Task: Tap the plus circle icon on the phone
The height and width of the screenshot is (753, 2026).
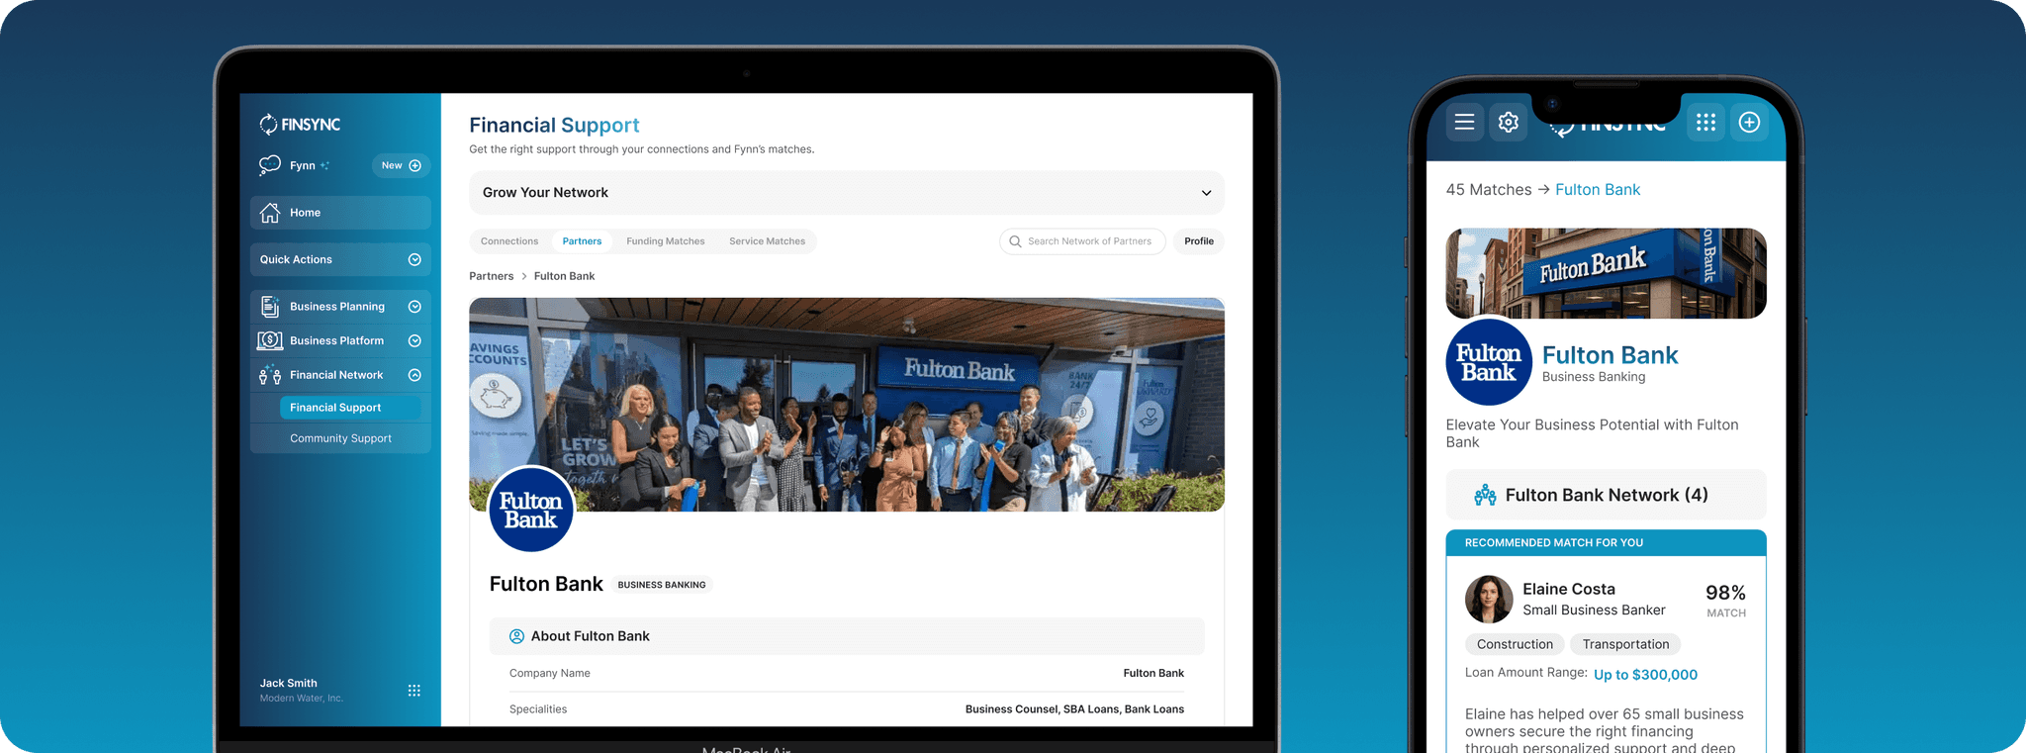Action: pyautogui.click(x=1749, y=122)
